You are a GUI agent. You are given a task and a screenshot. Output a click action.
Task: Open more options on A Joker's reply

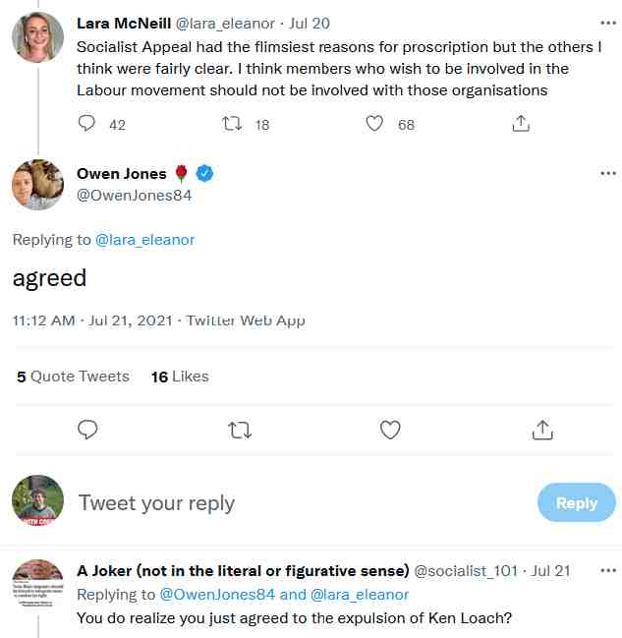coord(608,570)
